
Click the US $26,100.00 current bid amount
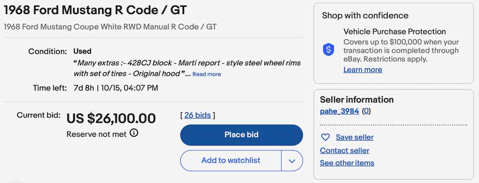coord(111,119)
